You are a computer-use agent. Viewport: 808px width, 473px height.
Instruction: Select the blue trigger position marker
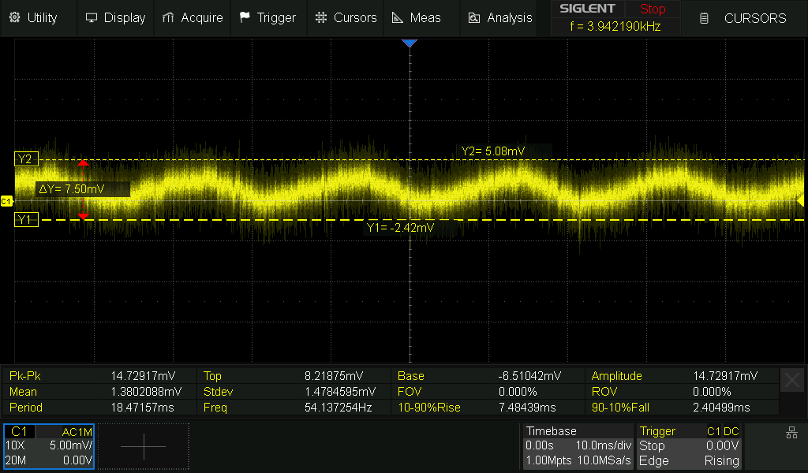tap(409, 43)
